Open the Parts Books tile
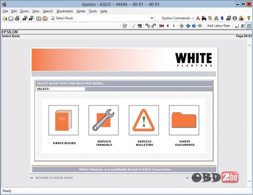The width and height of the screenshot is (253, 195). click(64, 120)
